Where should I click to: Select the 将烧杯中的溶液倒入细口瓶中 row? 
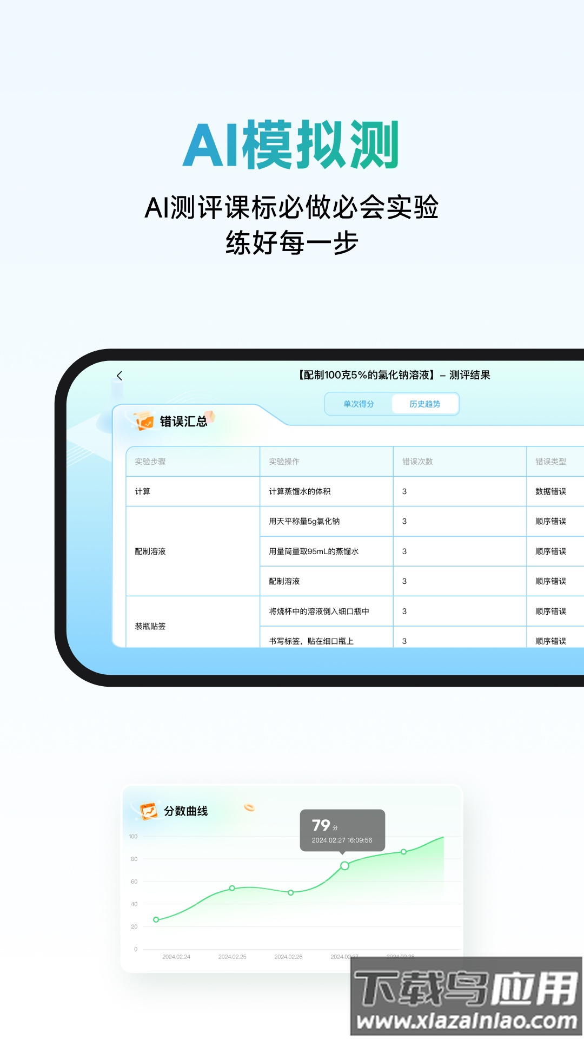(x=319, y=611)
